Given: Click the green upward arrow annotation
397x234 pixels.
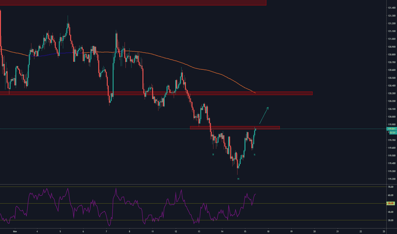Looking at the screenshot, I should coord(264,115).
